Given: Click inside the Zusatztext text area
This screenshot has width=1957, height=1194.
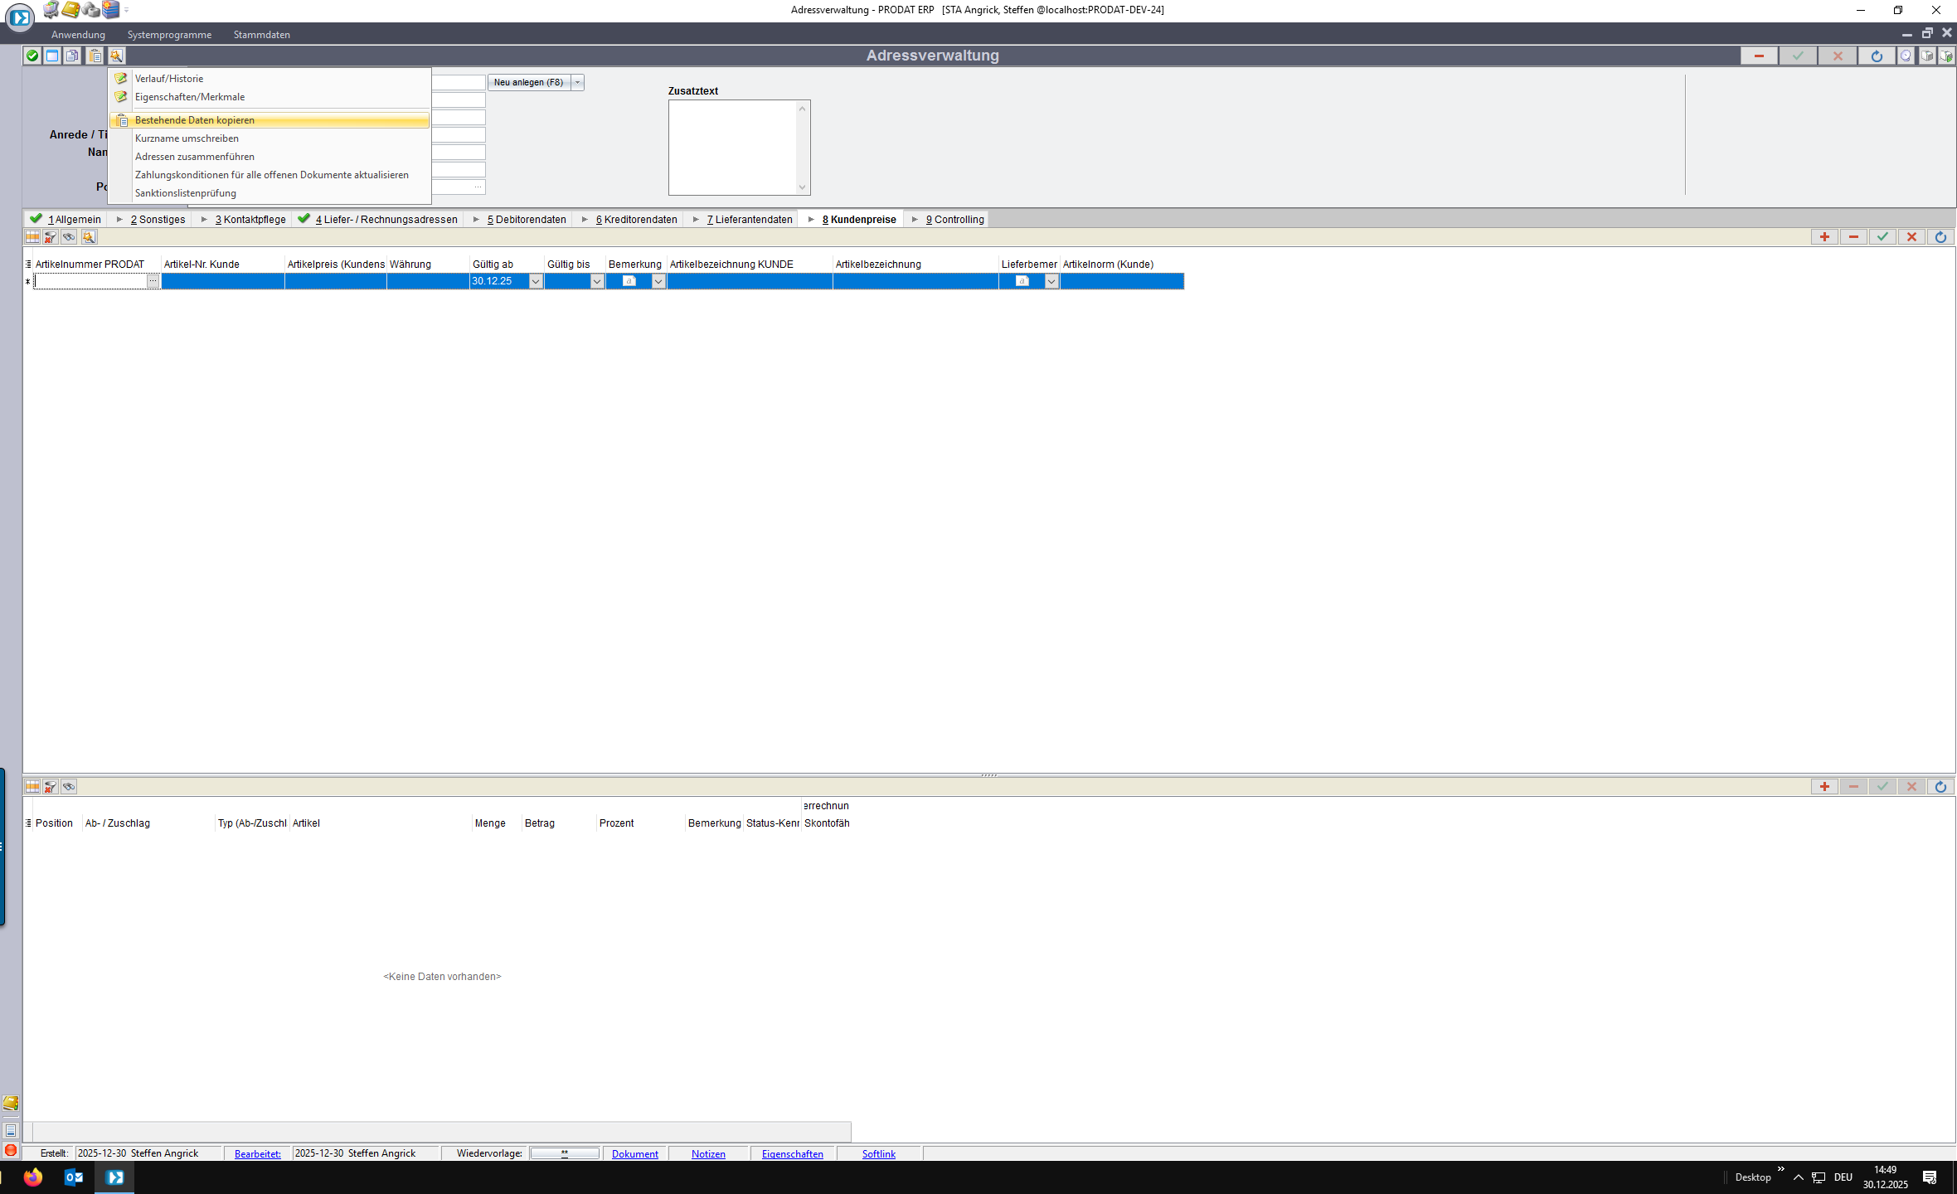Looking at the screenshot, I should 732,148.
